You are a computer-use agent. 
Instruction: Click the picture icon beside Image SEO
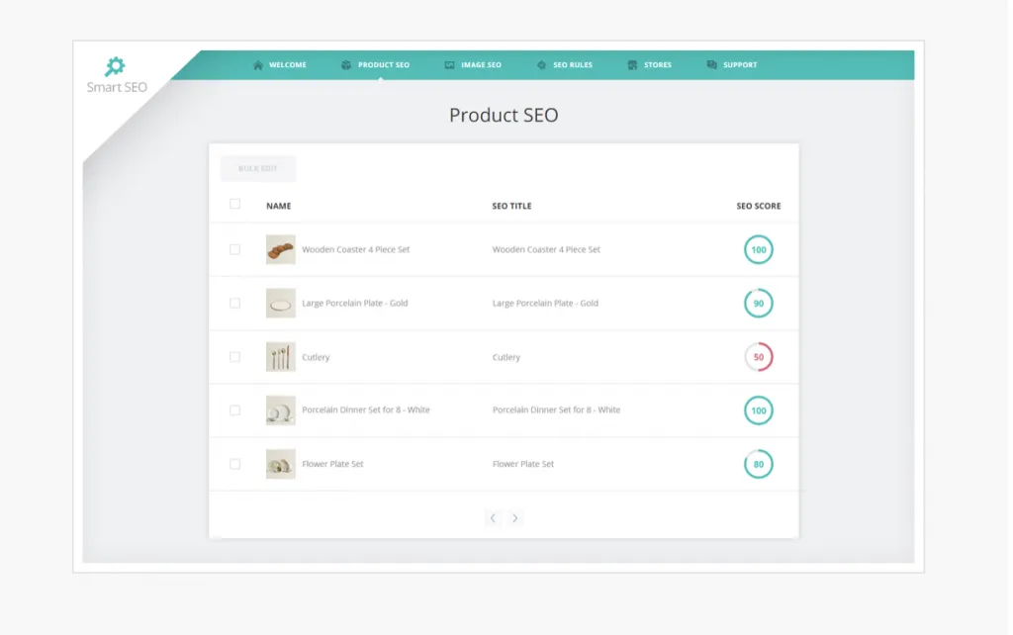click(x=450, y=65)
